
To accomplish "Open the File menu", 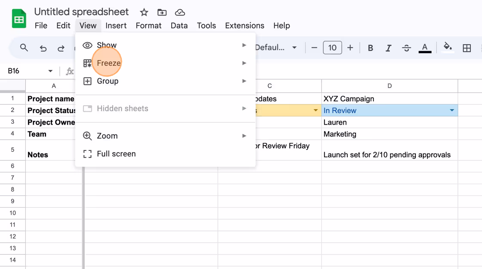I will click(41, 25).
